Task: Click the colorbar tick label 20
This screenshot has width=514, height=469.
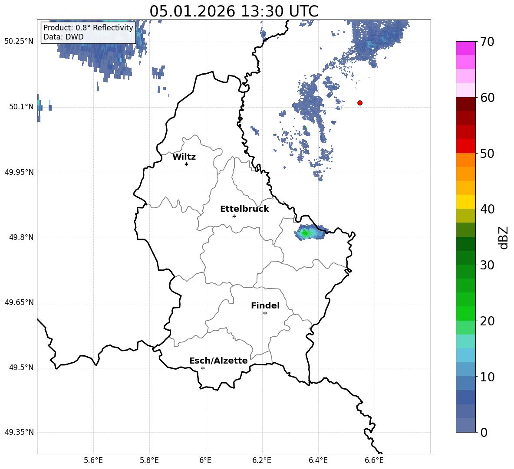Action: [x=487, y=321]
